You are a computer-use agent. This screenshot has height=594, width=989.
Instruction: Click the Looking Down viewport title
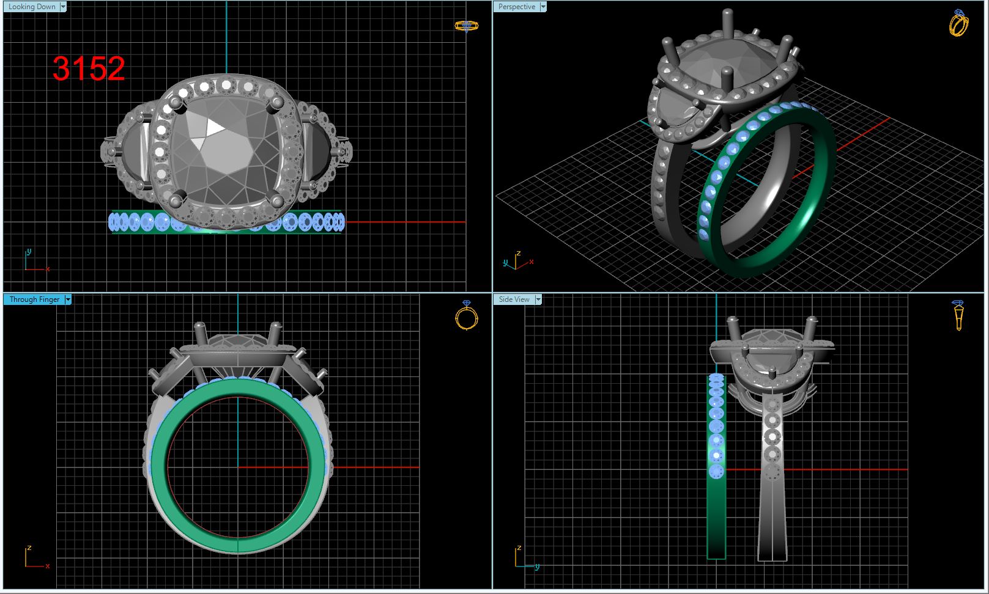point(32,7)
